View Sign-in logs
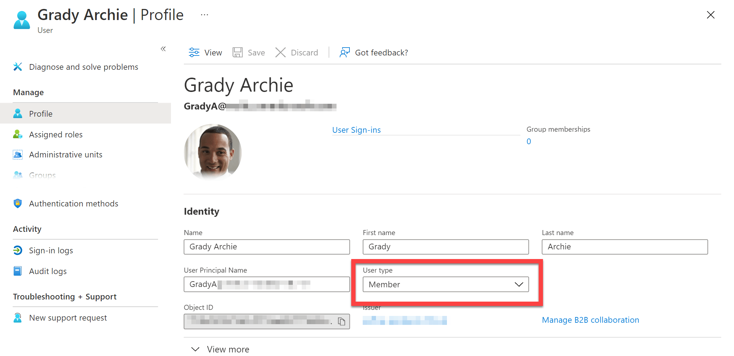 pos(51,250)
